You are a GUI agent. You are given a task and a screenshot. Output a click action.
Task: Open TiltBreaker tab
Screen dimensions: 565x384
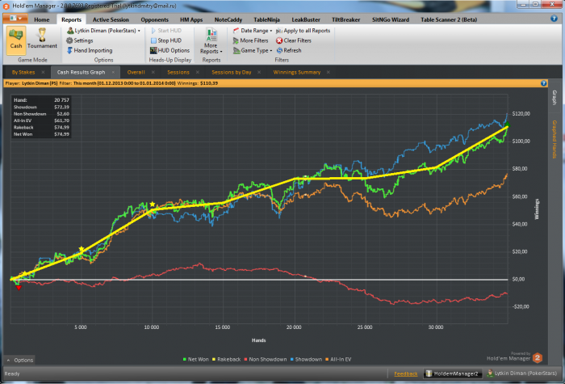(345, 20)
